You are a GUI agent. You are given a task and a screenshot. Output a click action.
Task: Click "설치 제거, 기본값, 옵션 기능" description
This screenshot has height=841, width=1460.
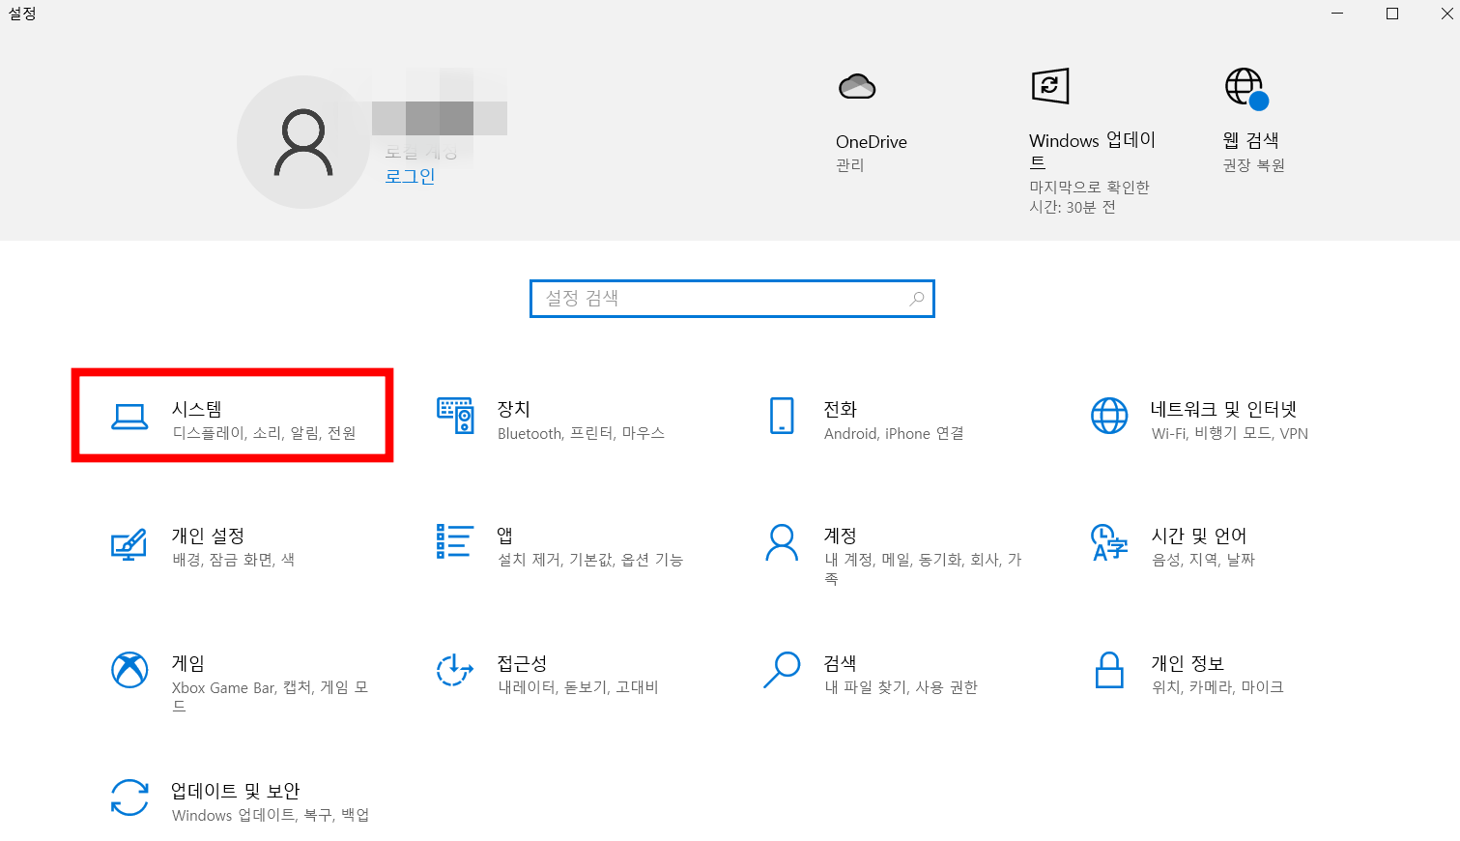590,560
